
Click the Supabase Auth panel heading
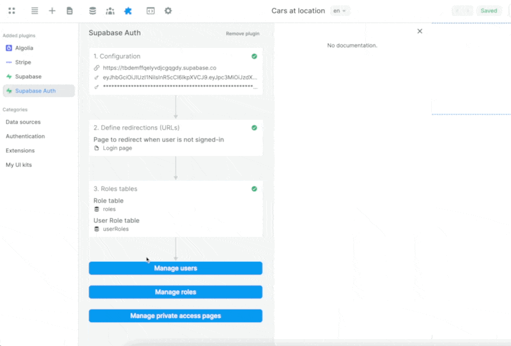click(x=115, y=33)
